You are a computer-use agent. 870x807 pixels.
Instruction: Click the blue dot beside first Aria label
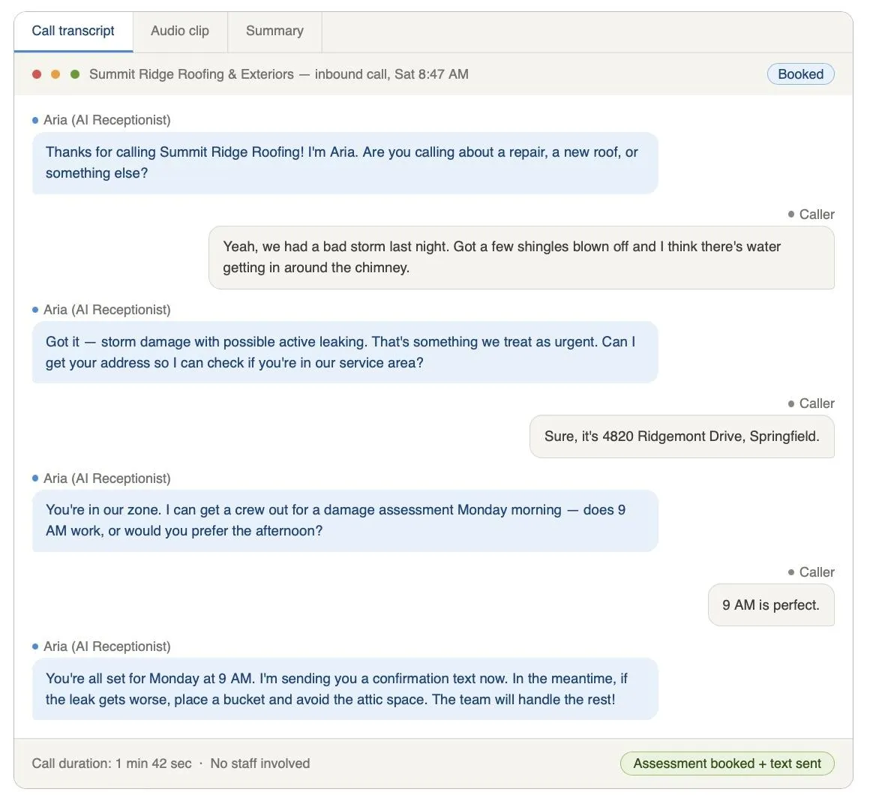[x=34, y=119]
